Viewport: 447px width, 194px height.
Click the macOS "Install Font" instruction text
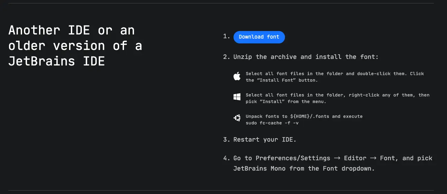(x=334, y=77)
